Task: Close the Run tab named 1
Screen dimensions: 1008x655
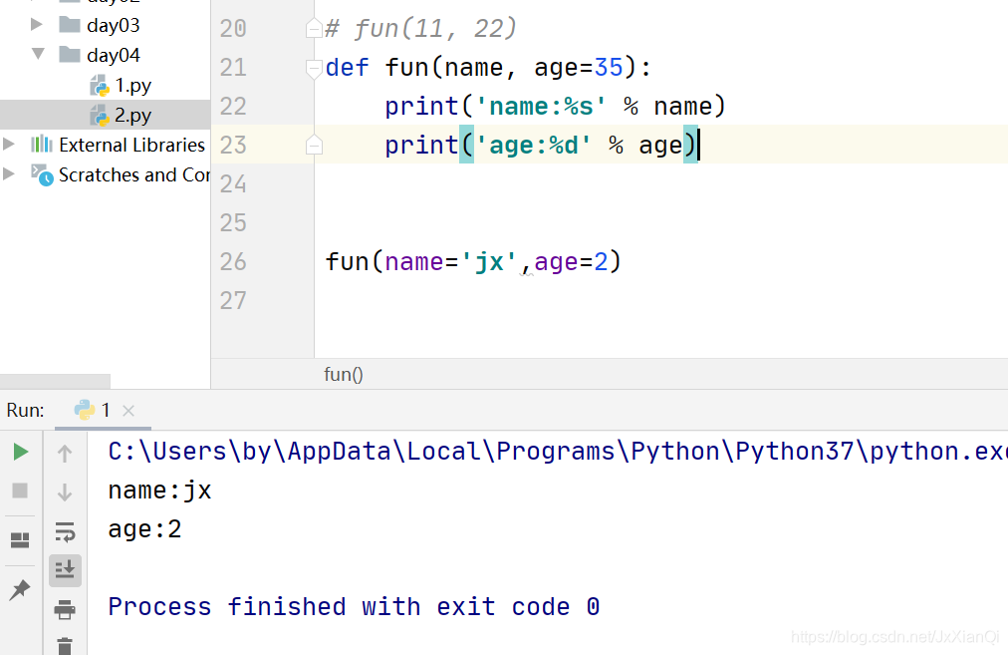Action: coord(127,411)
